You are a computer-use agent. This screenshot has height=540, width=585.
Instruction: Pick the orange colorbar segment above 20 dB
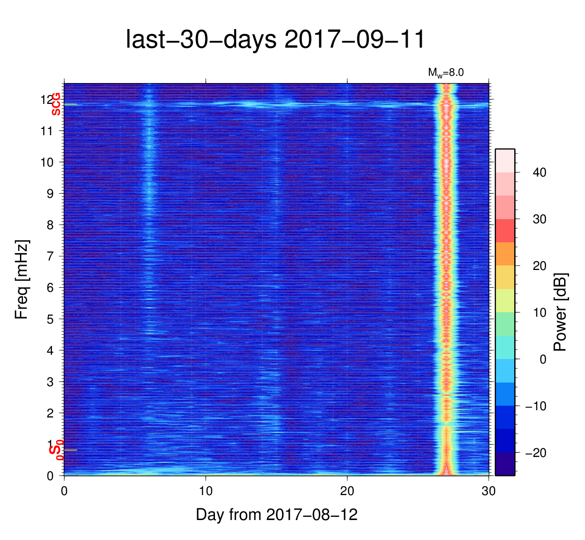click(505, 254)
